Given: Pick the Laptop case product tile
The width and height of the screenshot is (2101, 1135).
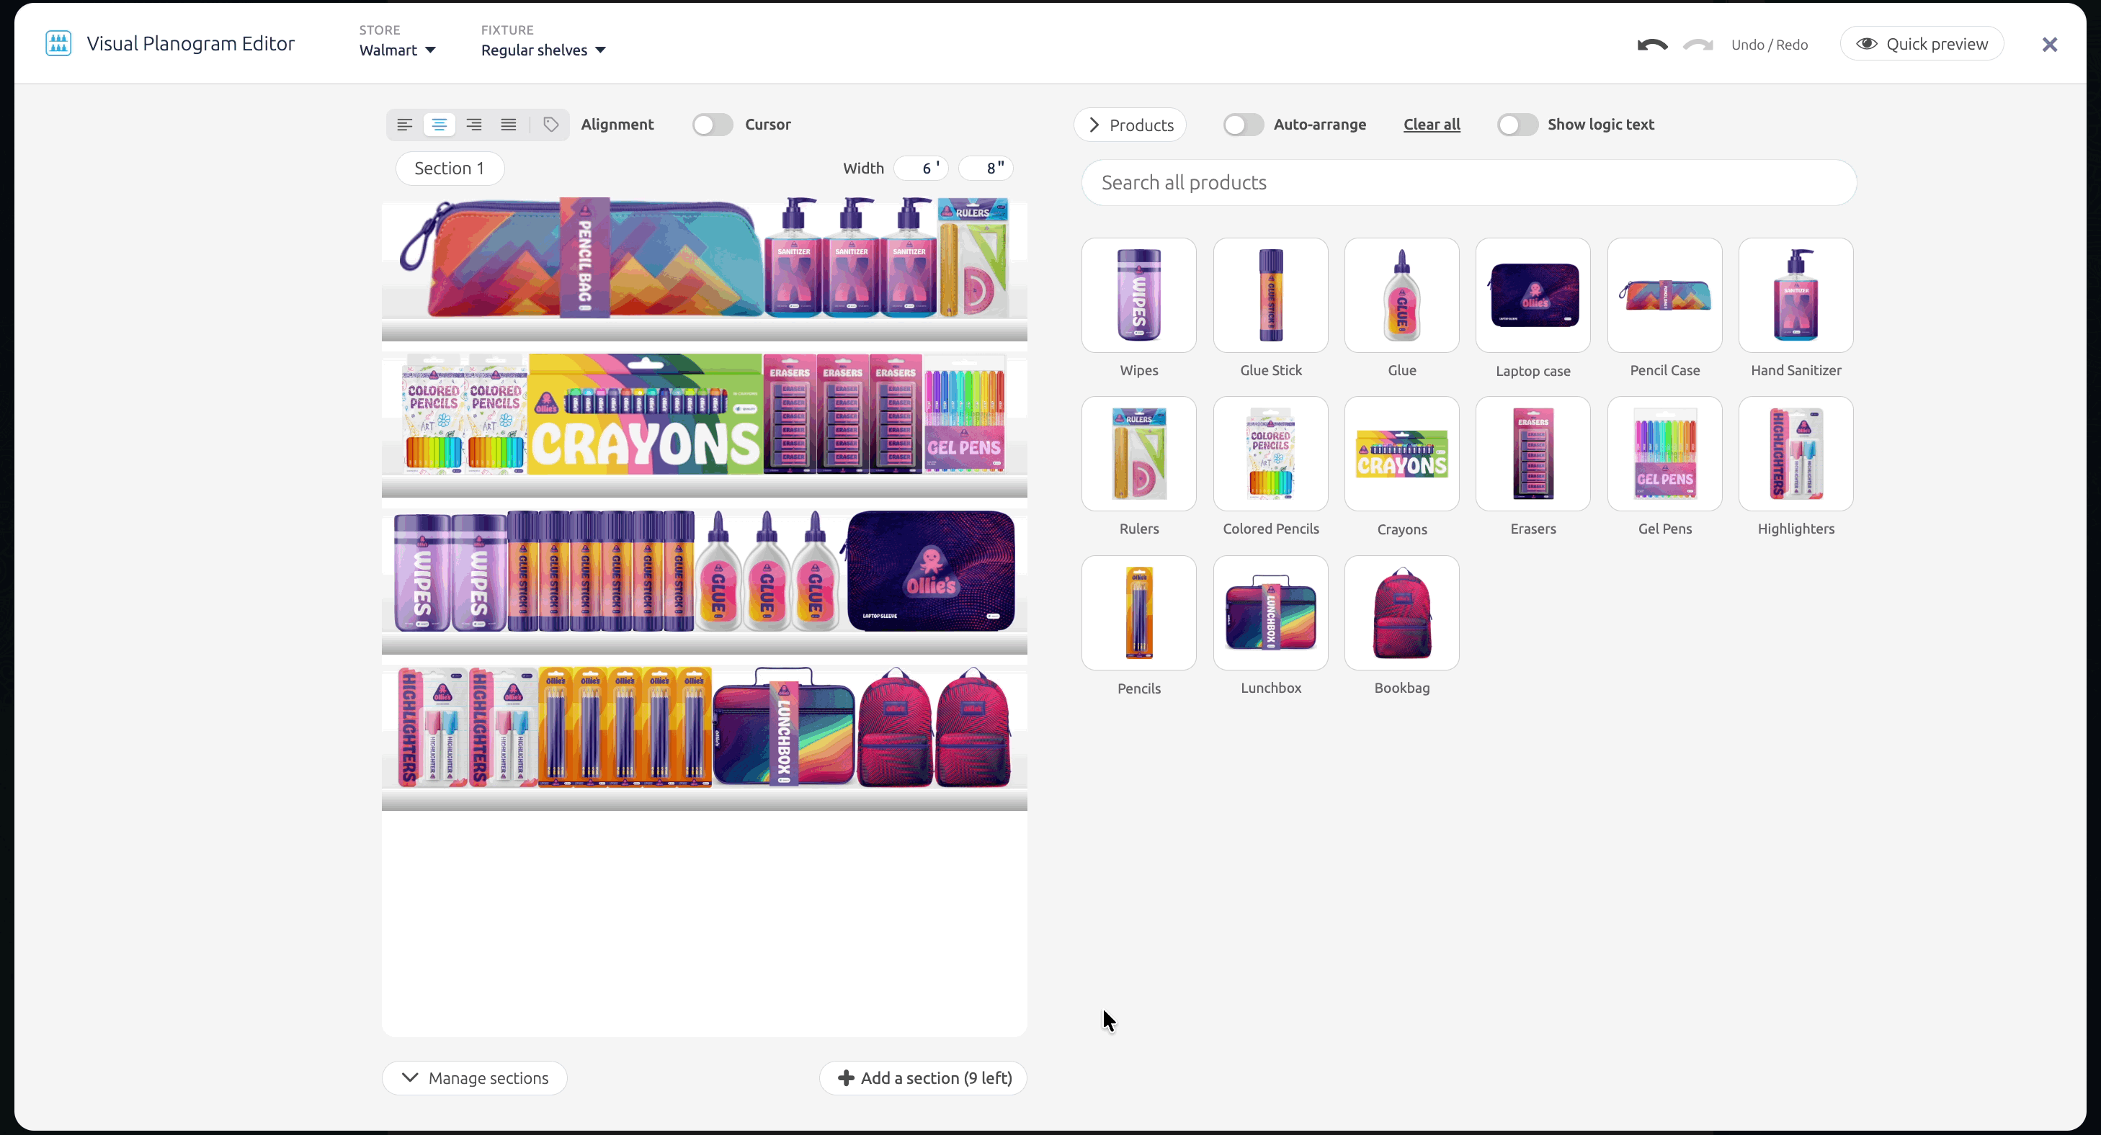Looking at the screenshot, I should click(1533, 295).
